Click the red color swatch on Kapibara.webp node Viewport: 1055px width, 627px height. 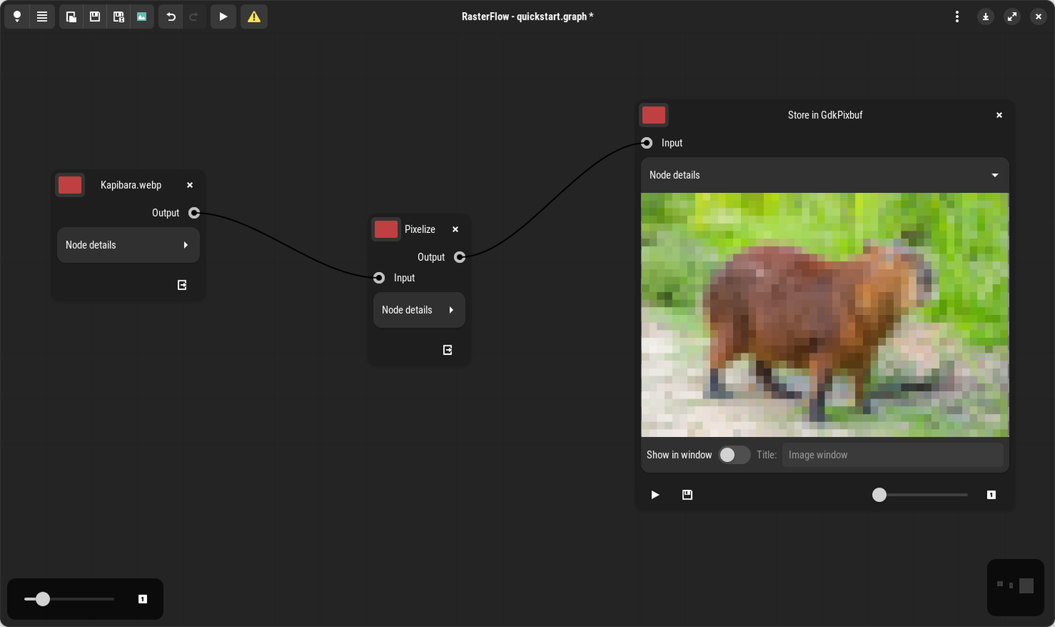click(70, 185)
